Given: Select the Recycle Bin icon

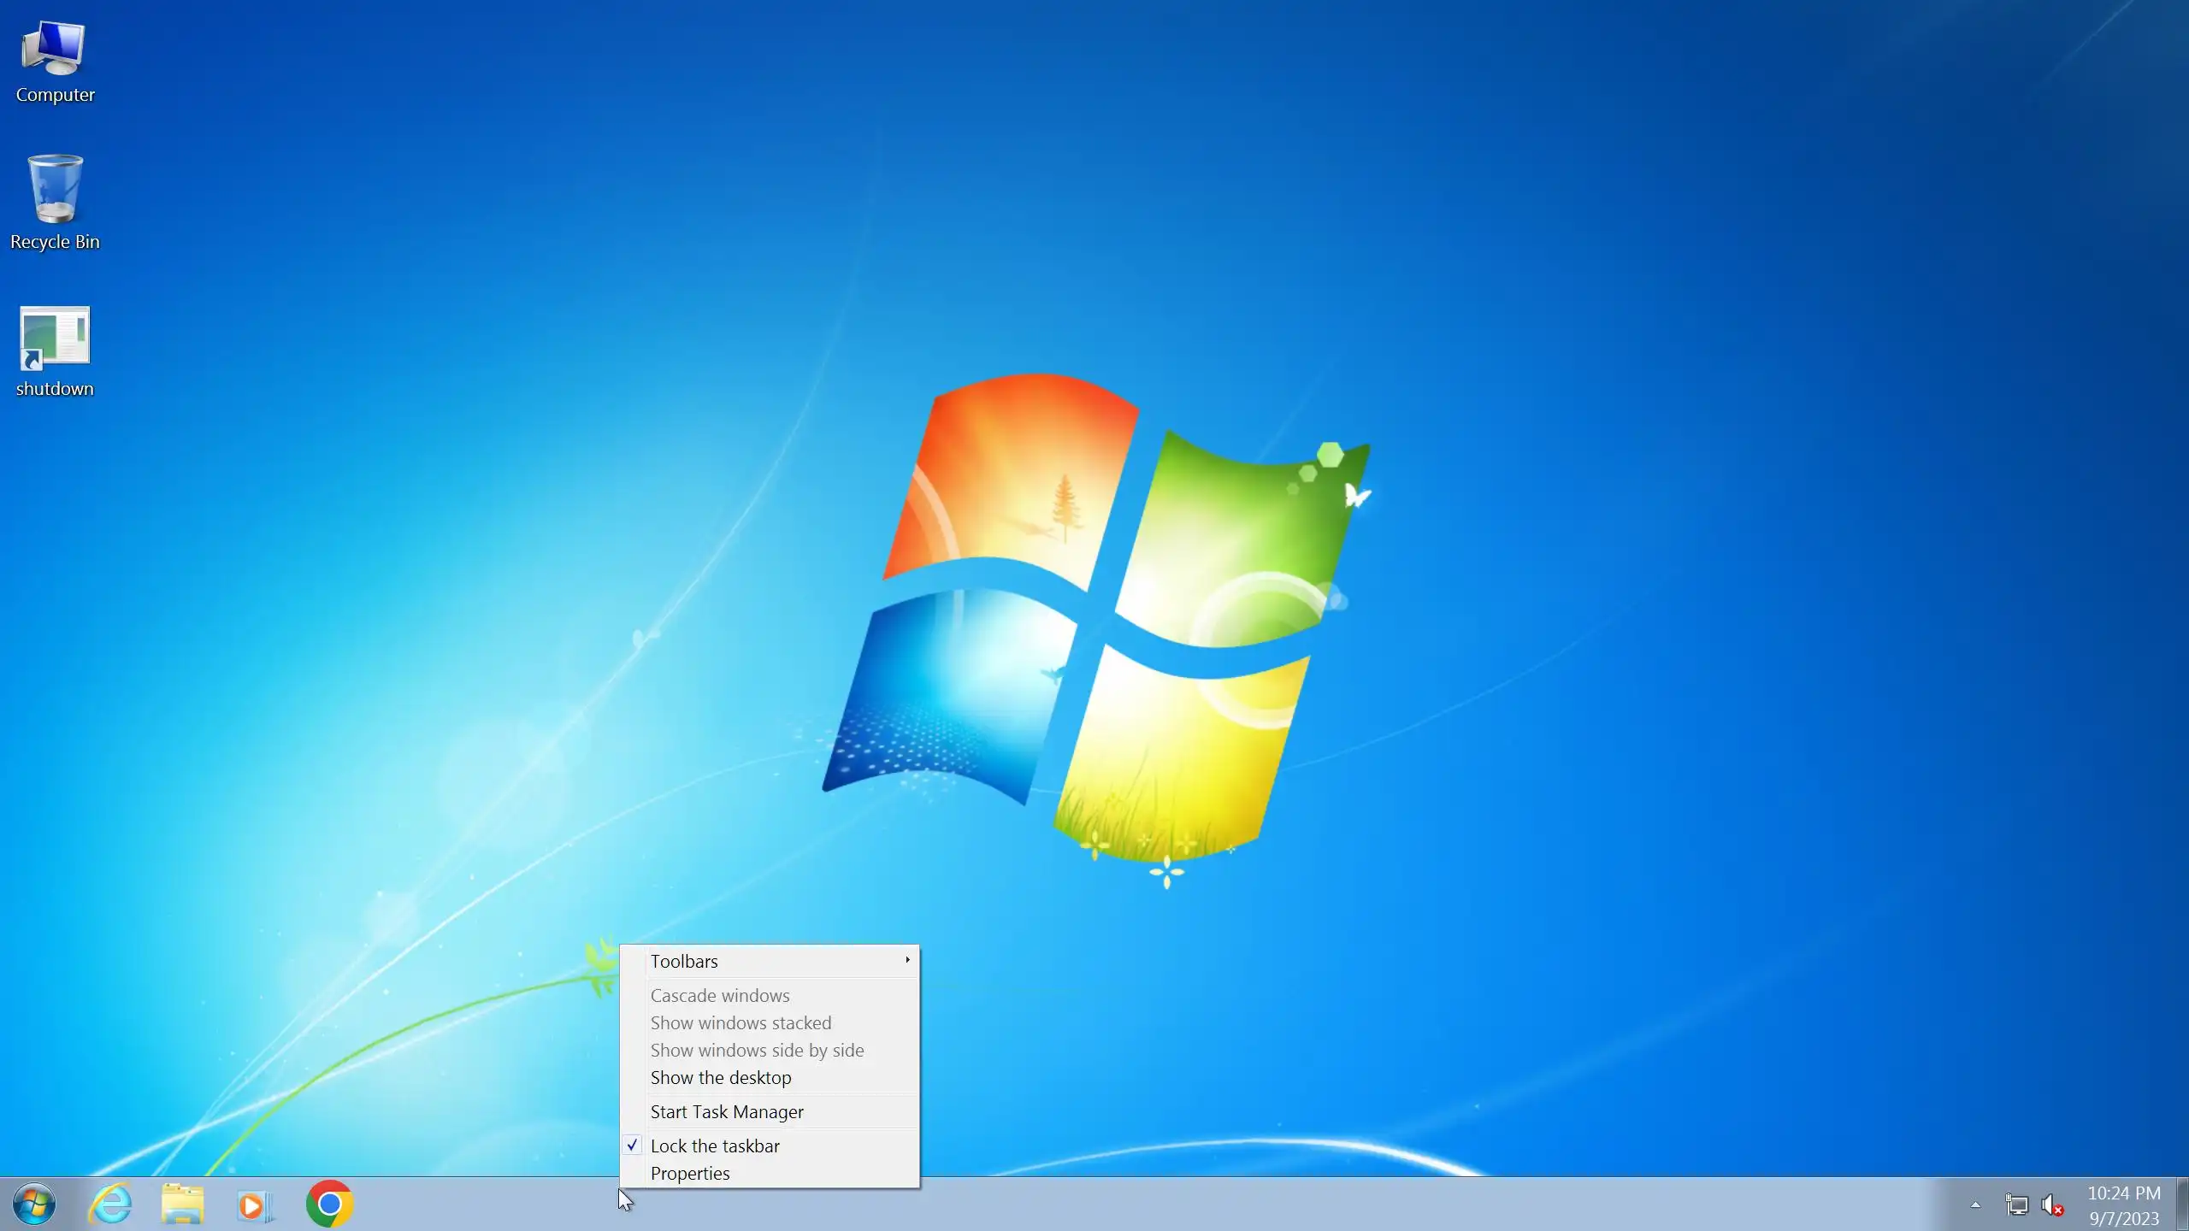Looking at the screenshot, I should 55,191.
